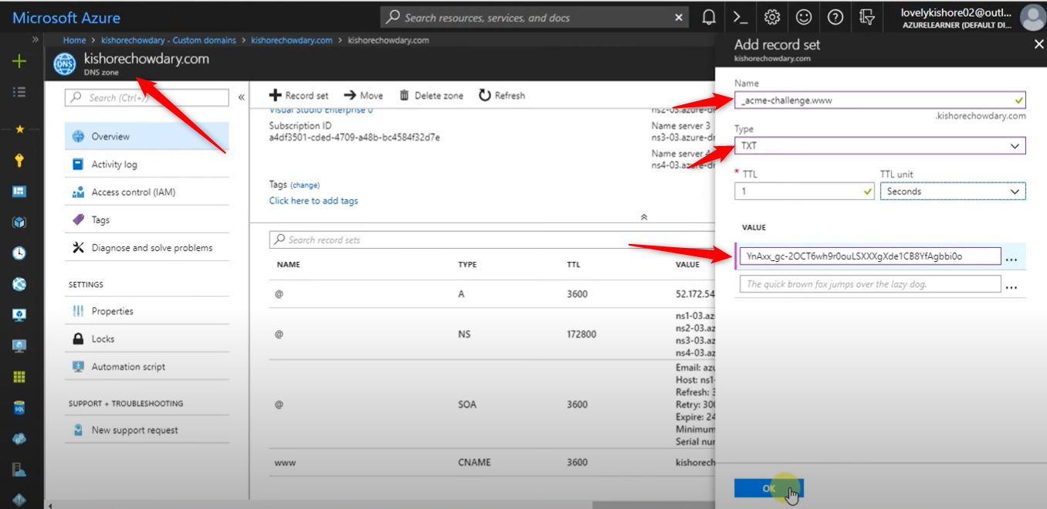Open Access control (IAM) menu item
The height and width of the screenshot is (509, 1047).
[147, 192]
